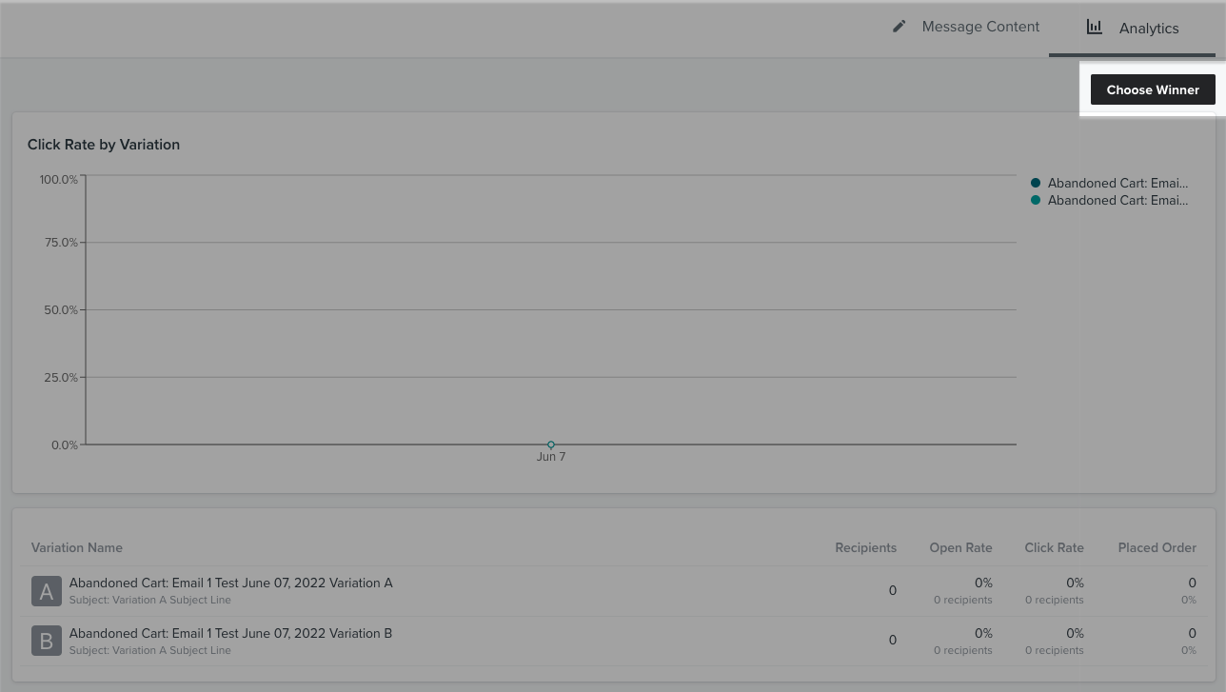This screenshot has width=1226, height=692.
Task: Open the Variation A row details link
Action: [x=230, y=583]
